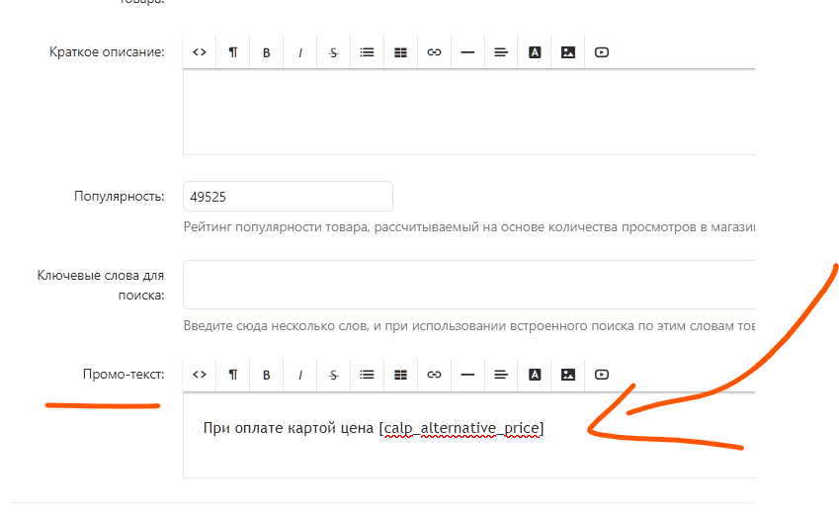This screenshot has height=515, width=839.
Task: Click the promo text containing calp_alternative_price
Action: coord(374,429)
